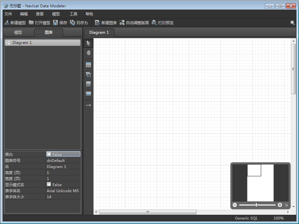This screenshot has width=299, height=224.
Task: Click 新建图表 on the toolbar
Action: pyautogui.click(x=105, y=23)
